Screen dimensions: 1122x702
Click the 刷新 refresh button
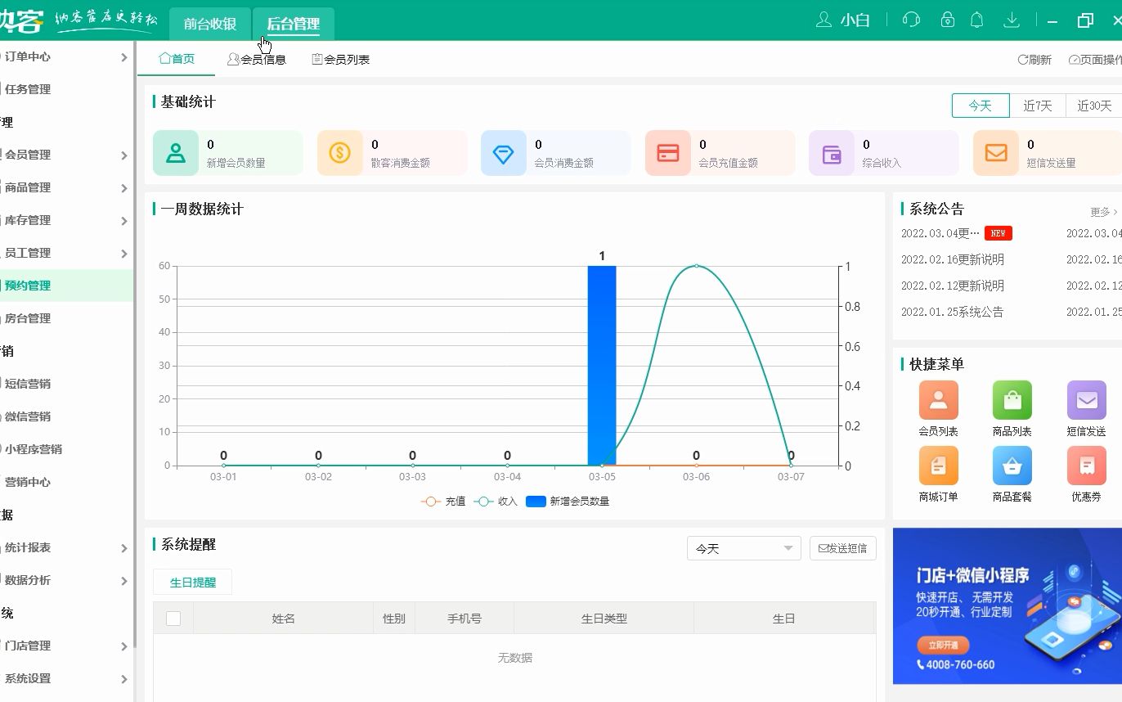tap(1034, 60)
